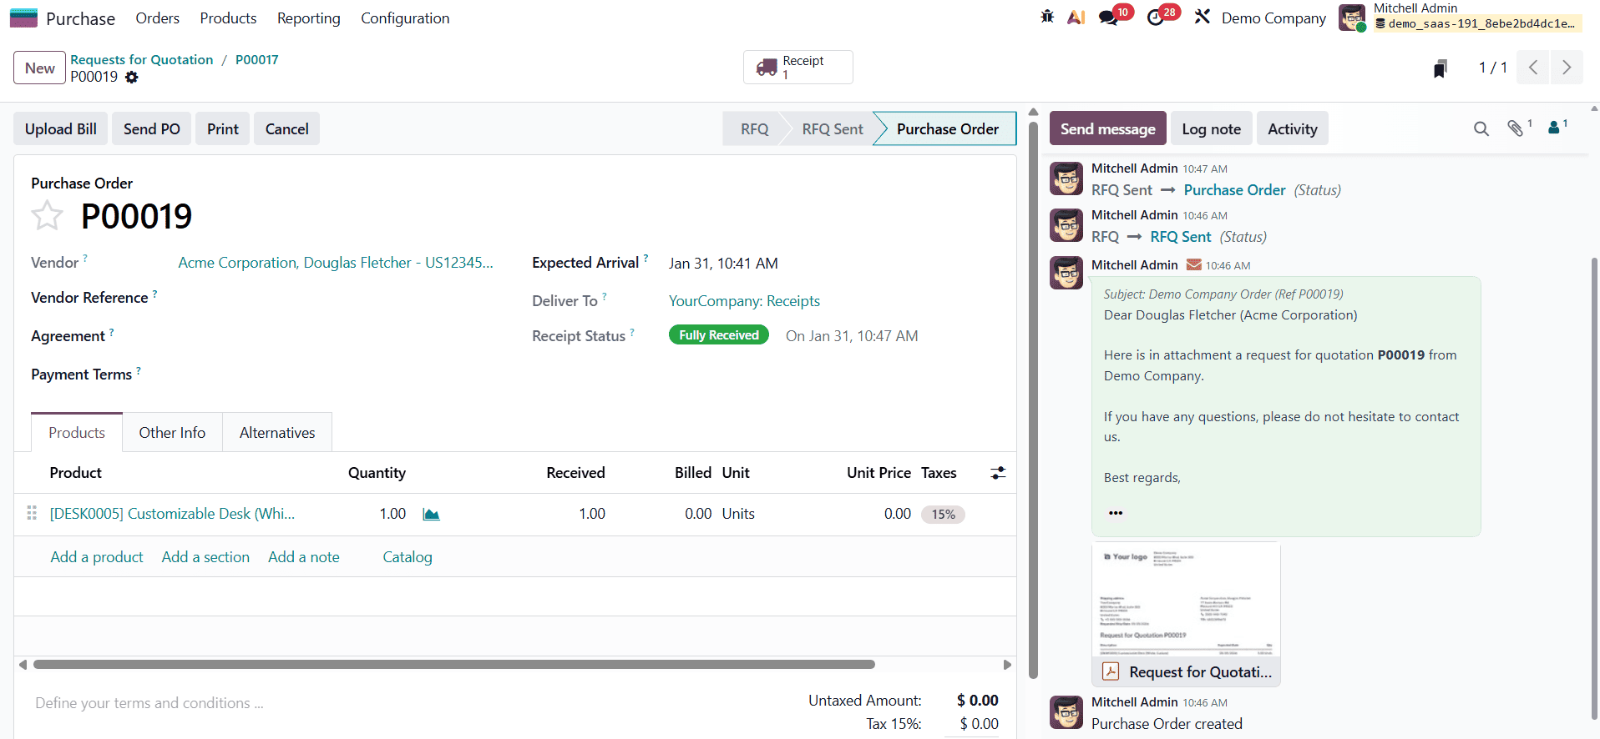
Task: Click the debug bug icon in navbar
Action: pos(1047,17)
